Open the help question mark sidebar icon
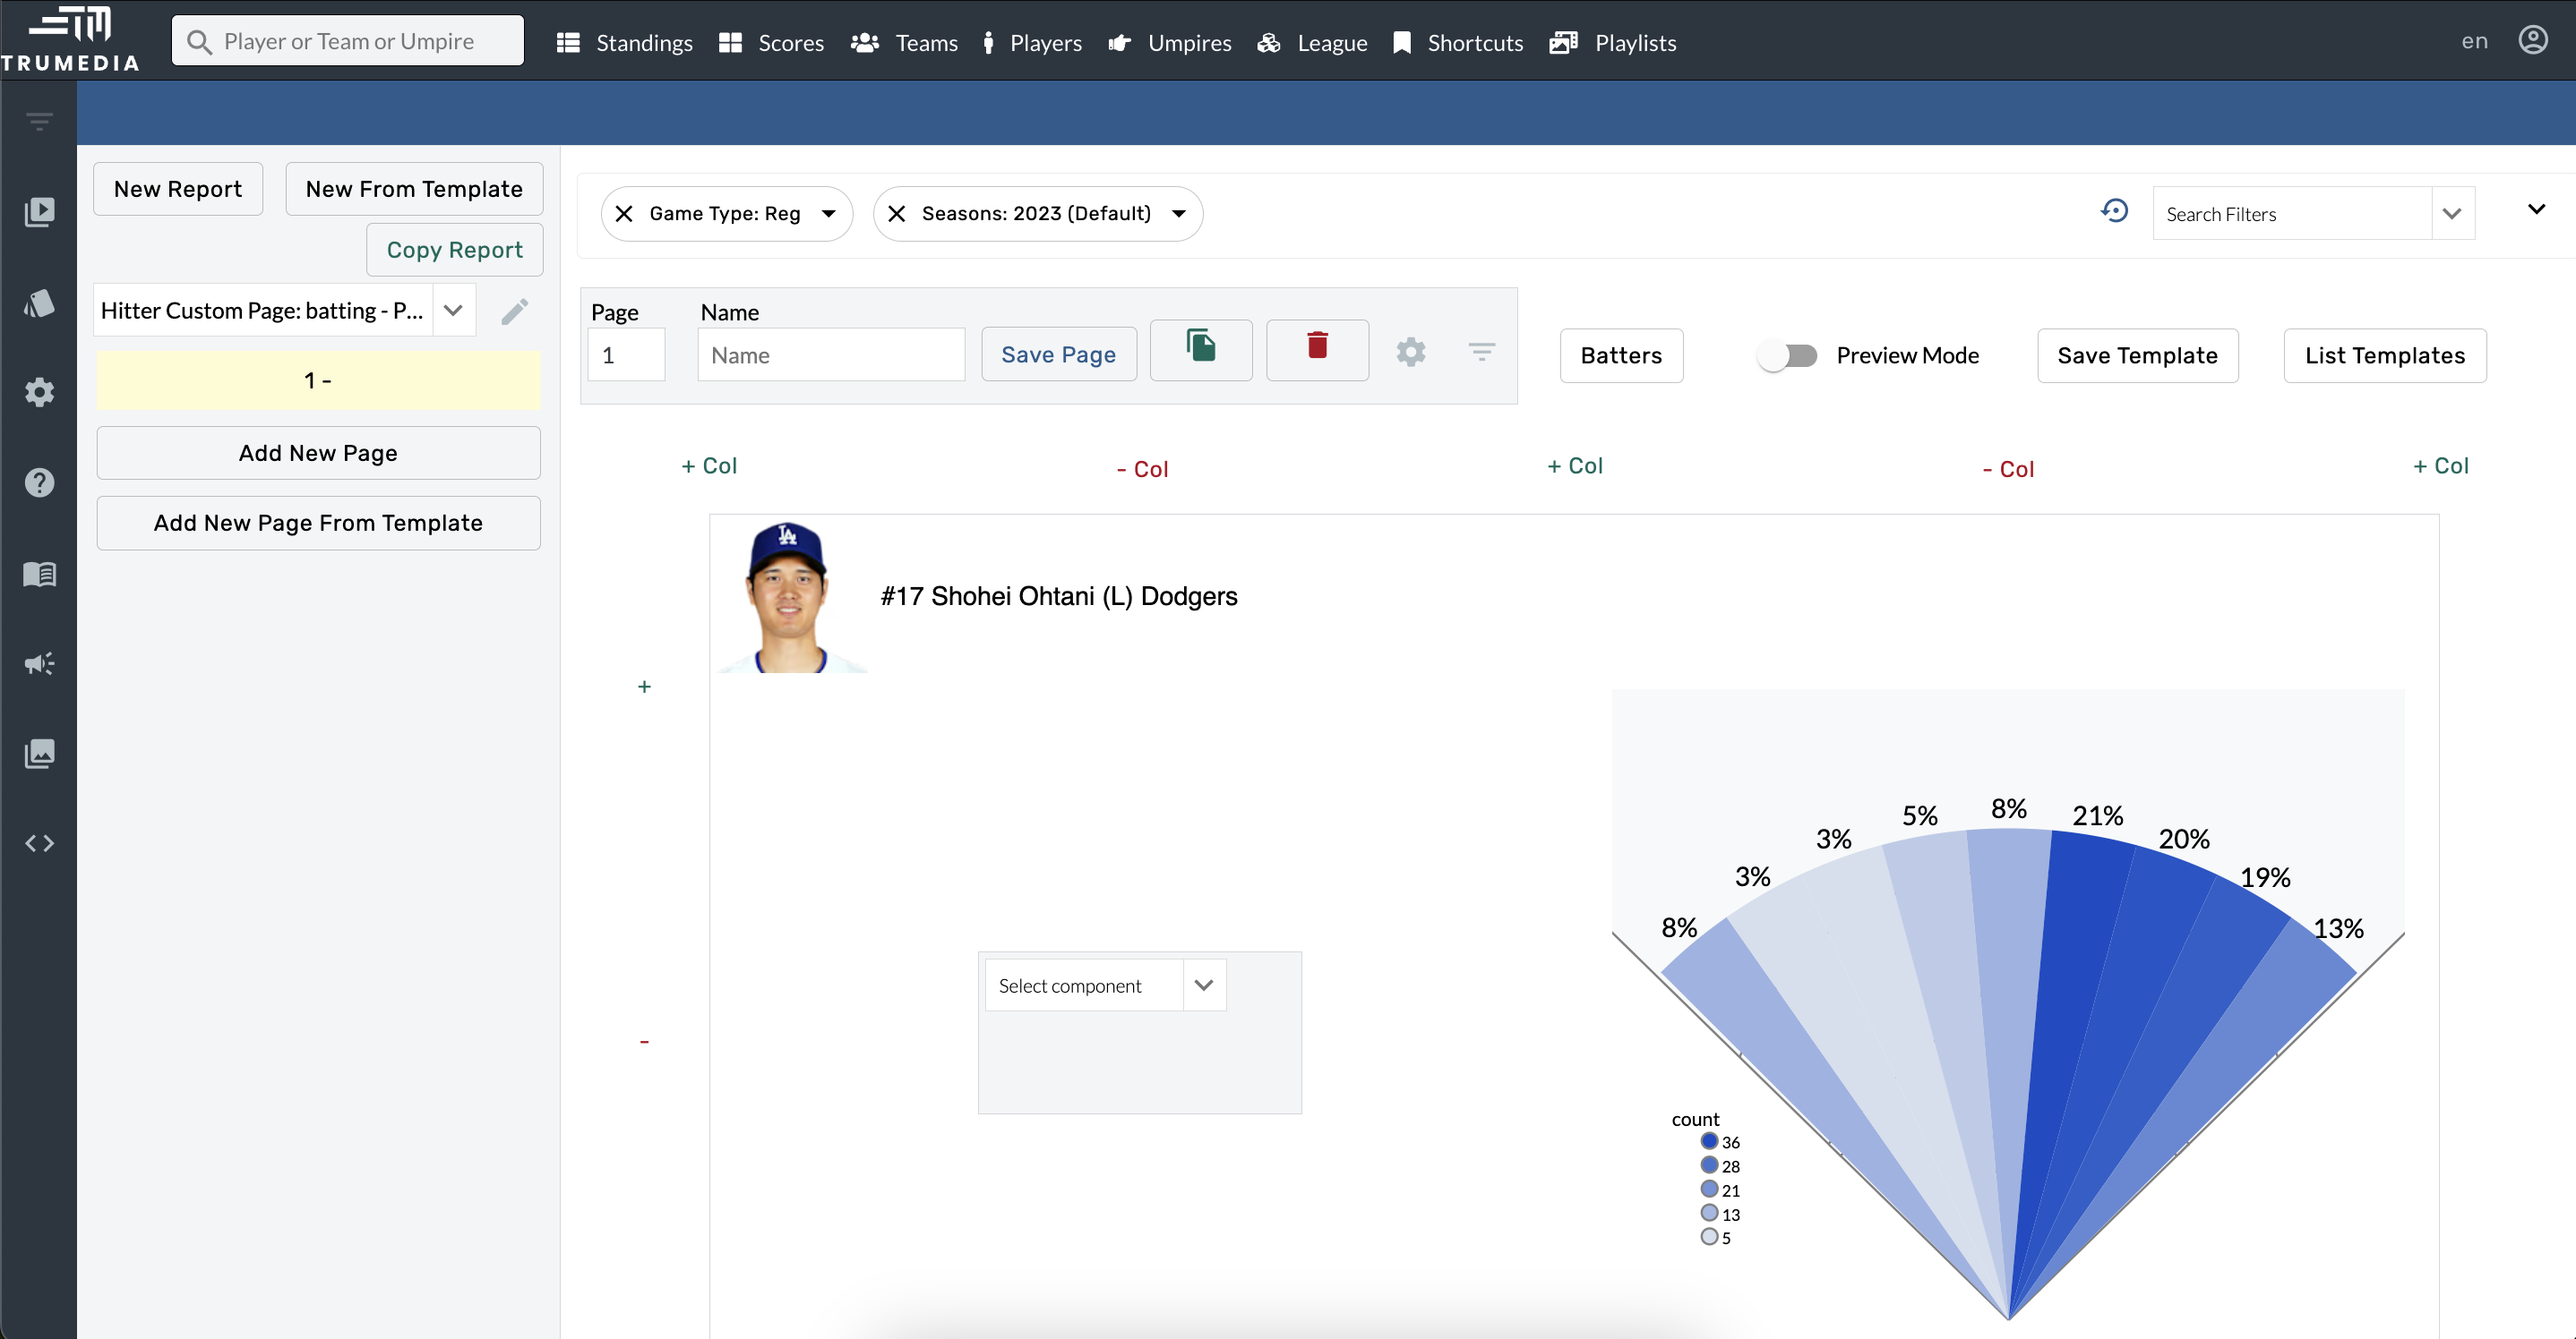Viewport: 2576px width, 1339px height. pos(39,482)
